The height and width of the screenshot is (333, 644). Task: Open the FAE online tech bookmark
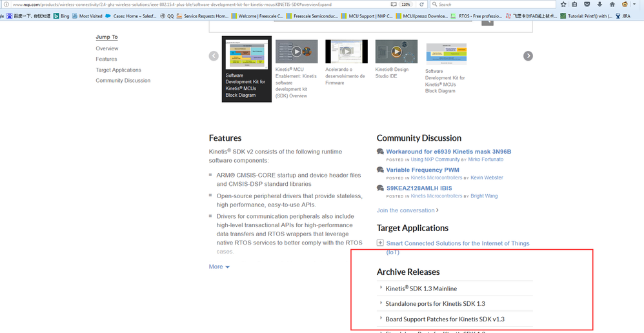pos(532,16)
